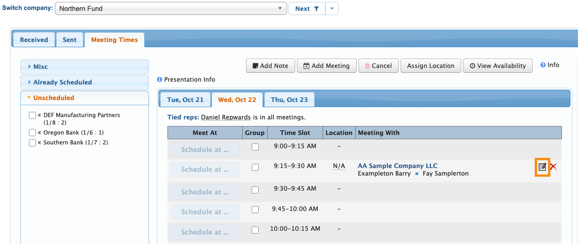
Task: Check the DEF Manufacturing Partners checkbox
Action: point(32,115)
